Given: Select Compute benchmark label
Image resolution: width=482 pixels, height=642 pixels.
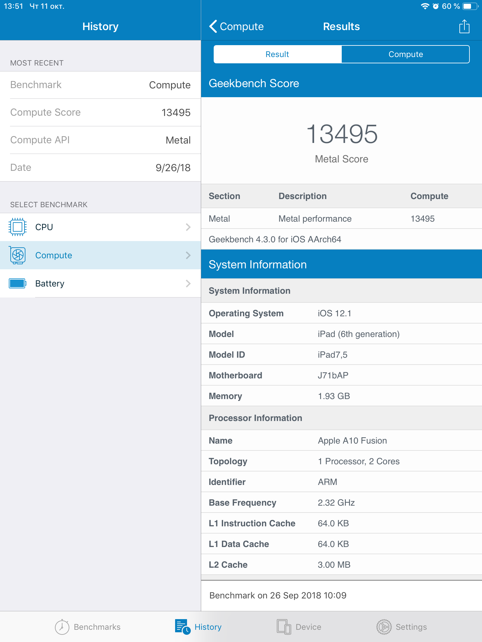Looking at the screenshot, I should [x=54, y=255].
